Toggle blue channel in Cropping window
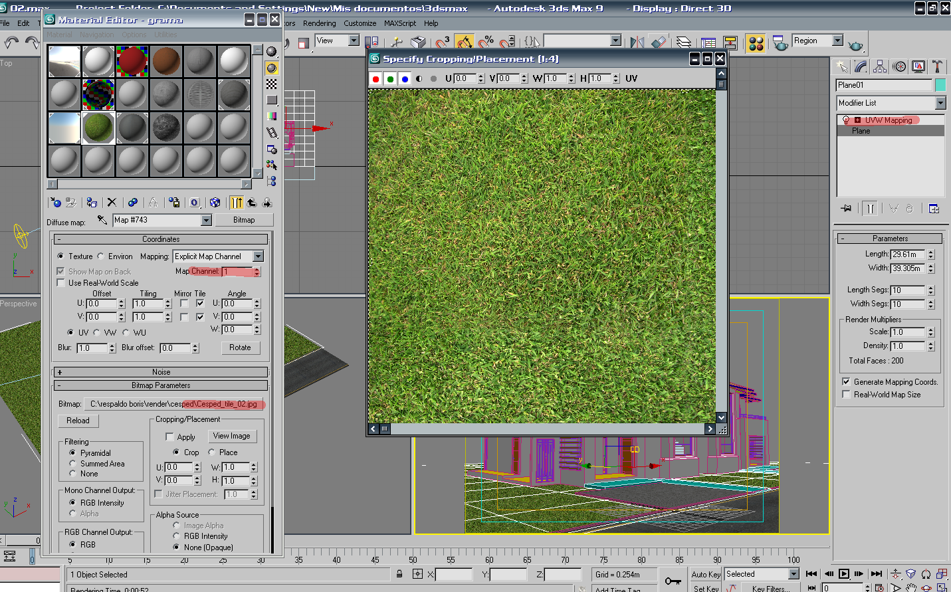951x592 pixels. pyautogui.click(x=405, y=79)
